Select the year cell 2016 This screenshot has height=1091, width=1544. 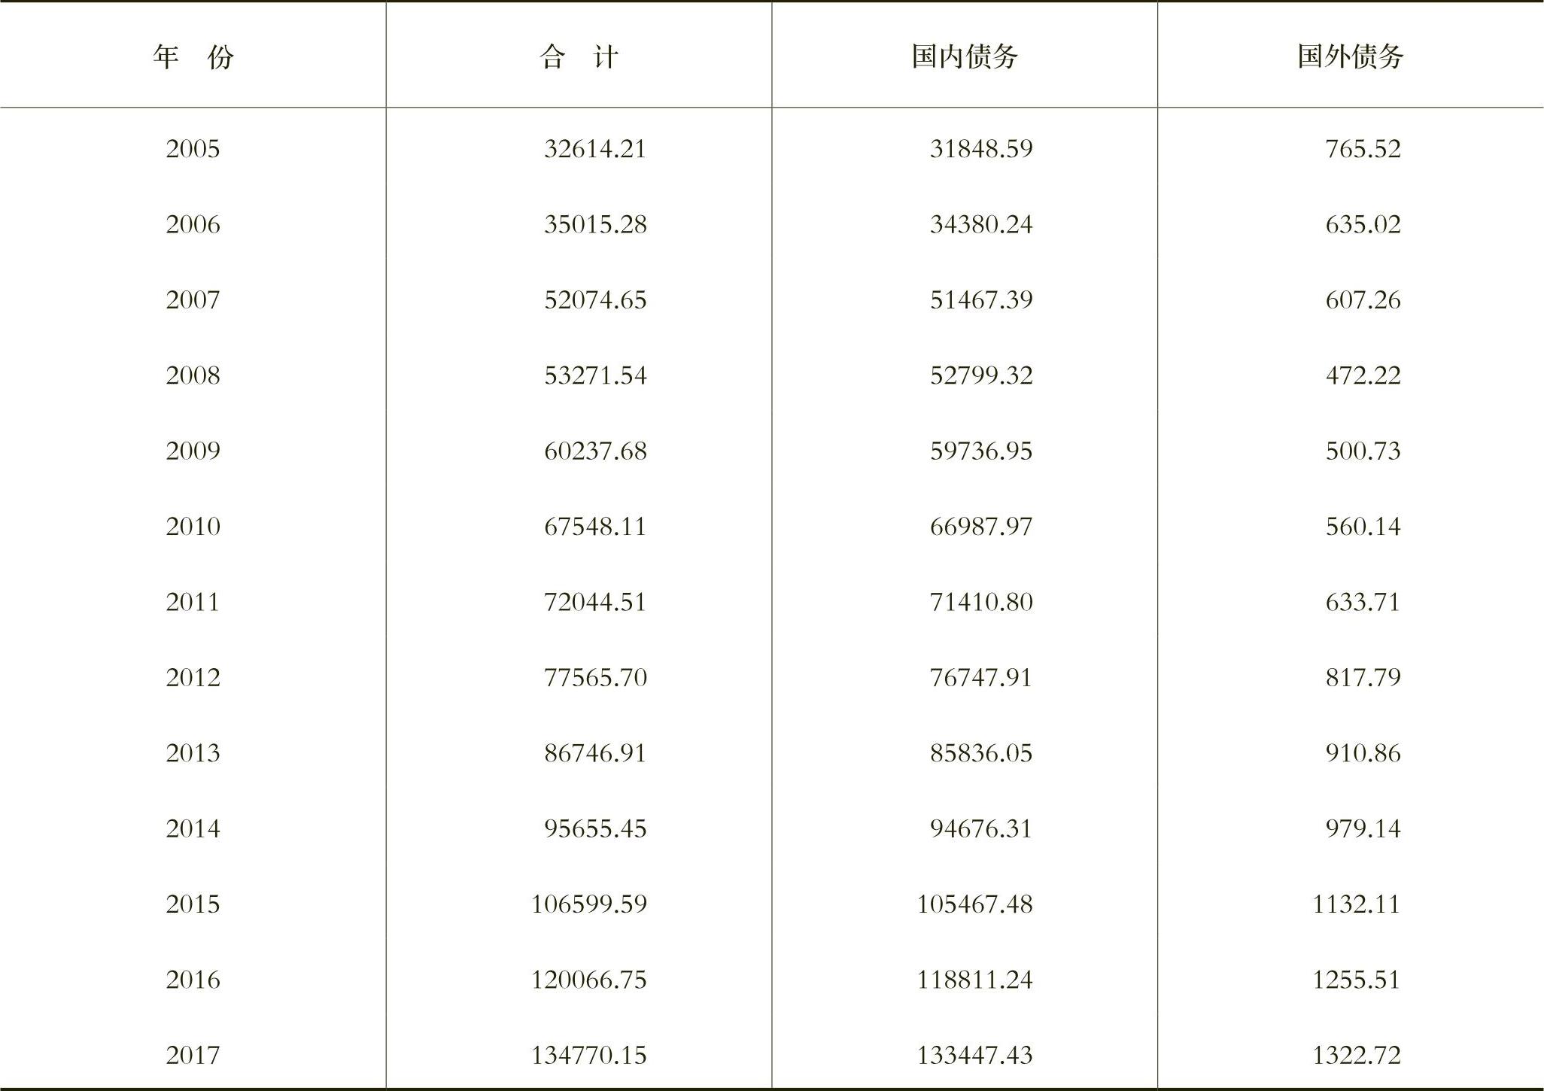coord(193,980)
